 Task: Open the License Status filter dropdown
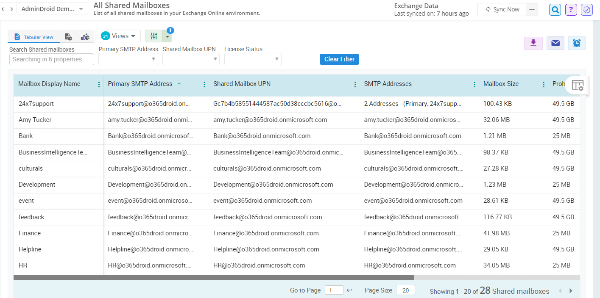coord(253,59)
